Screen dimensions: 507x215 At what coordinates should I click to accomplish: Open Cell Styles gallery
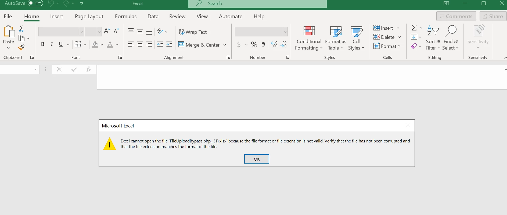tap(356, 38)
